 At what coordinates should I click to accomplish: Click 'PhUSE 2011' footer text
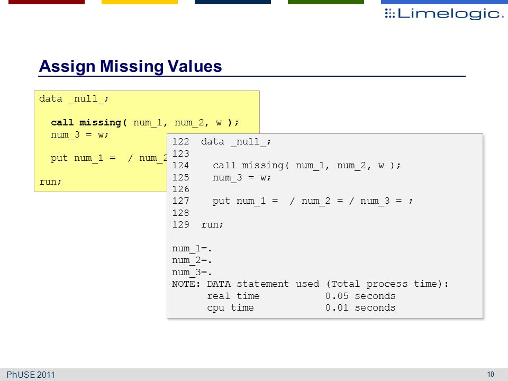click(31, 375)
